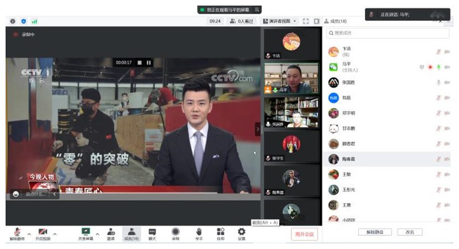Click the magnifier icon in member search
The height and width of the screenshot is (249, 459).
click(x=331, y=33)
